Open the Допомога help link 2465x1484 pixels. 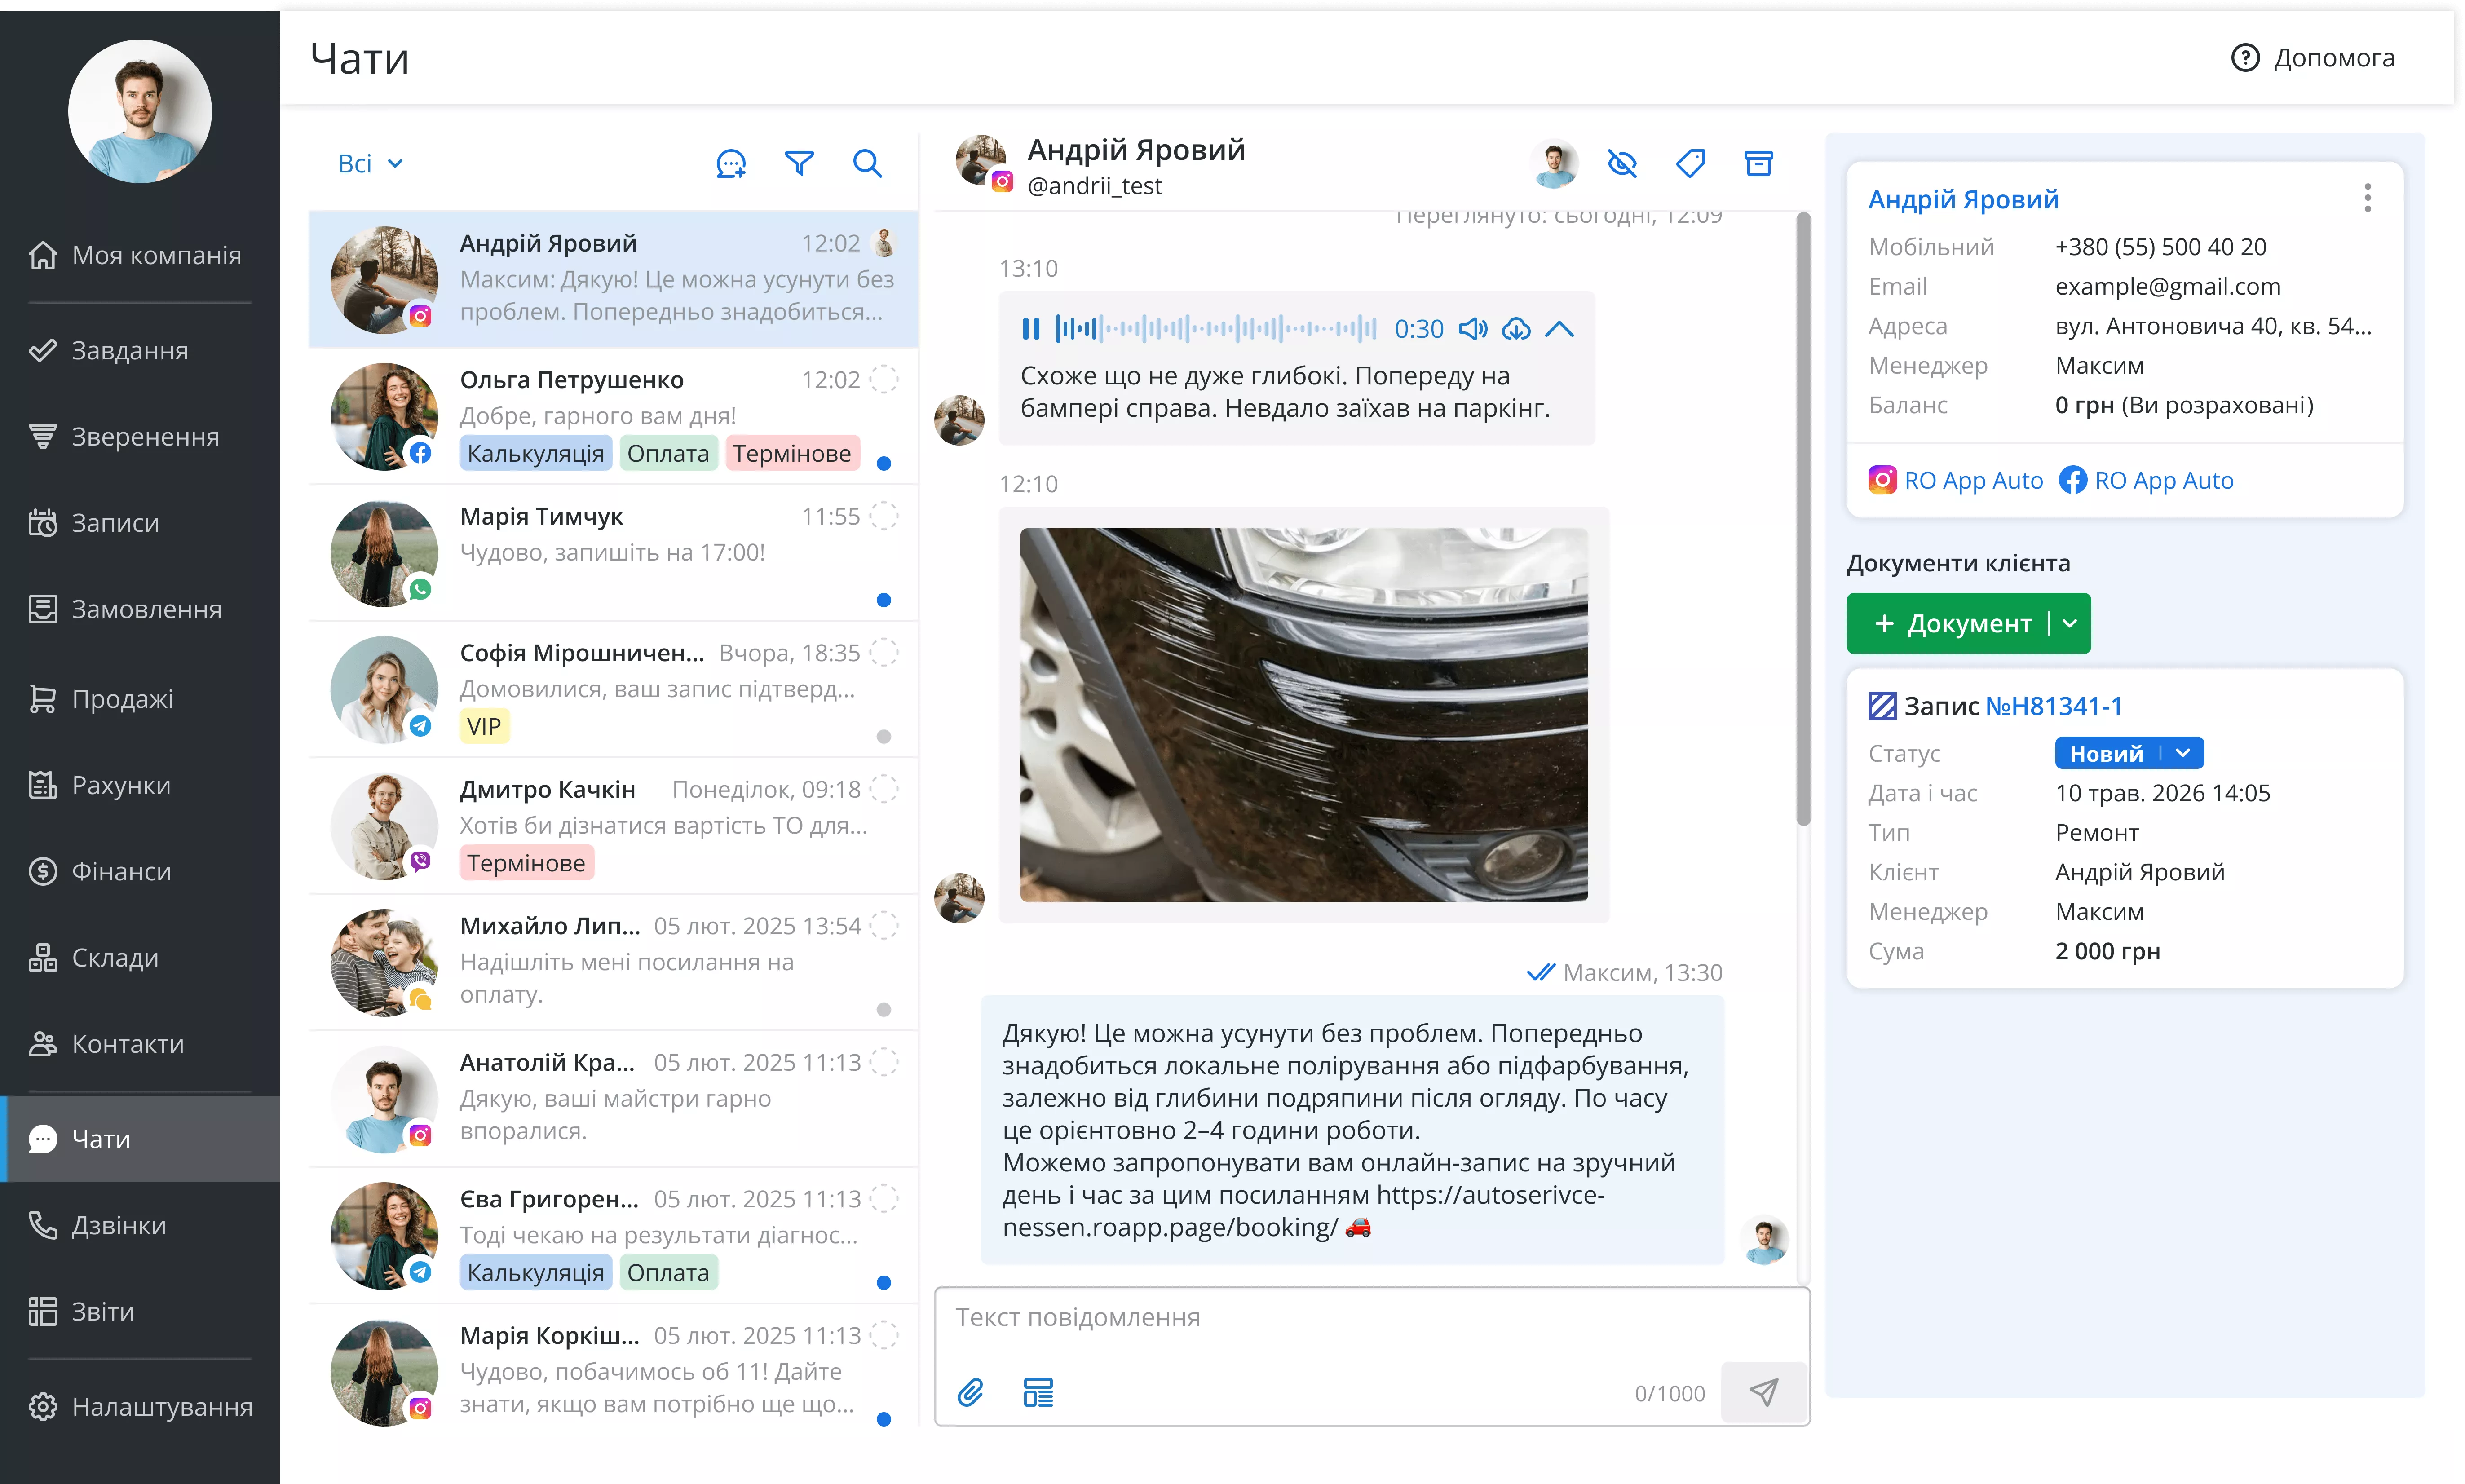pyautogui.click(x=2313, y=58)
